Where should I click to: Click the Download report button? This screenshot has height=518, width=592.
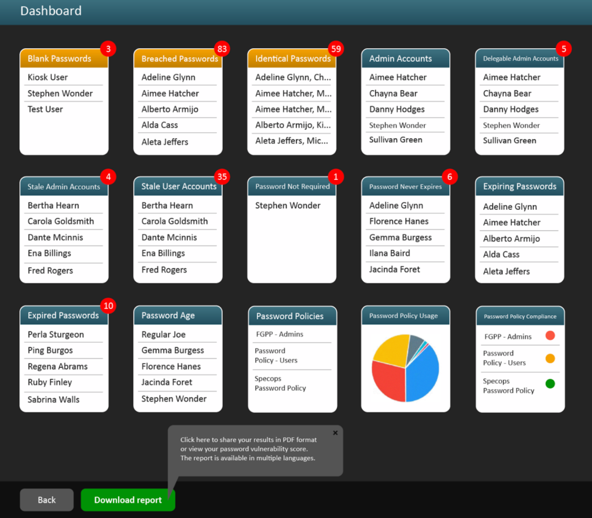128,499
